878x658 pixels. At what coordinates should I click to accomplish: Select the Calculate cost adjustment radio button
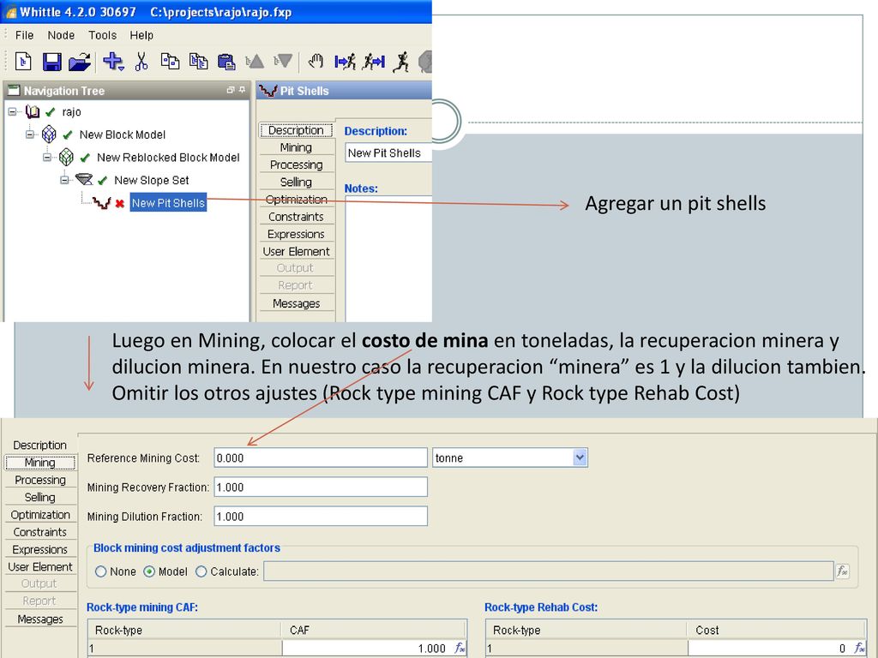click(x=201, y=571)
